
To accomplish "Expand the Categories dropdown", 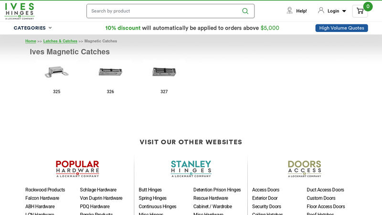I will tap(32, 28).
